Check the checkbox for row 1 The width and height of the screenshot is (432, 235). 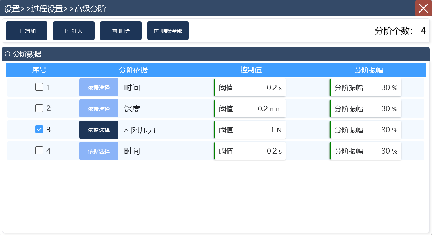pos(39,87)
